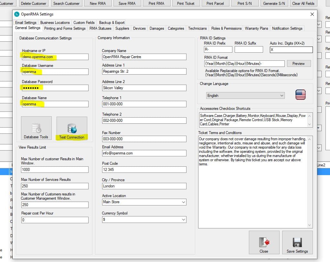Click Save RMA in main window toolbar
This screenshot has height=262, width=330.
point(127,3)
